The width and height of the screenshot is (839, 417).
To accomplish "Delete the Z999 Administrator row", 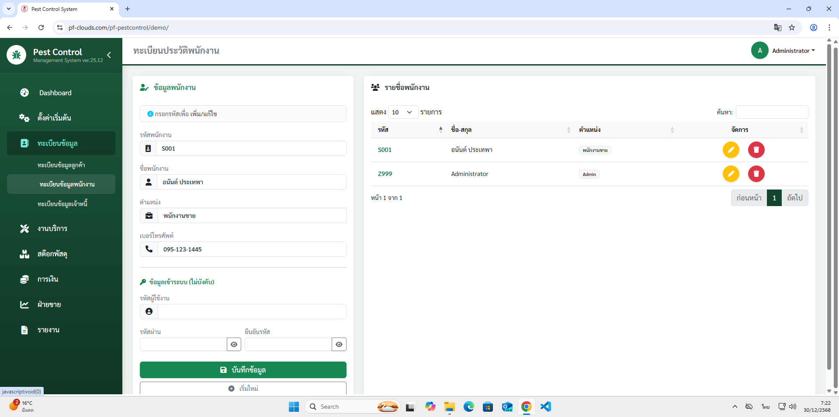I will pos(756,174).
